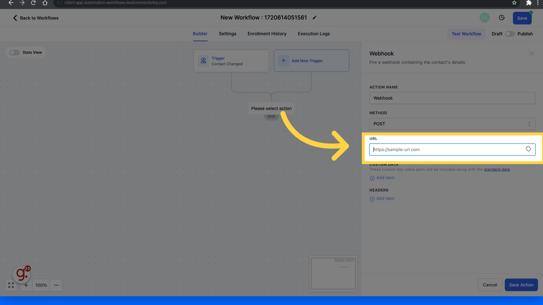The width and height of the screenshot is (543, 305).
Task: Open the KT user avatar
Action: 485,18
